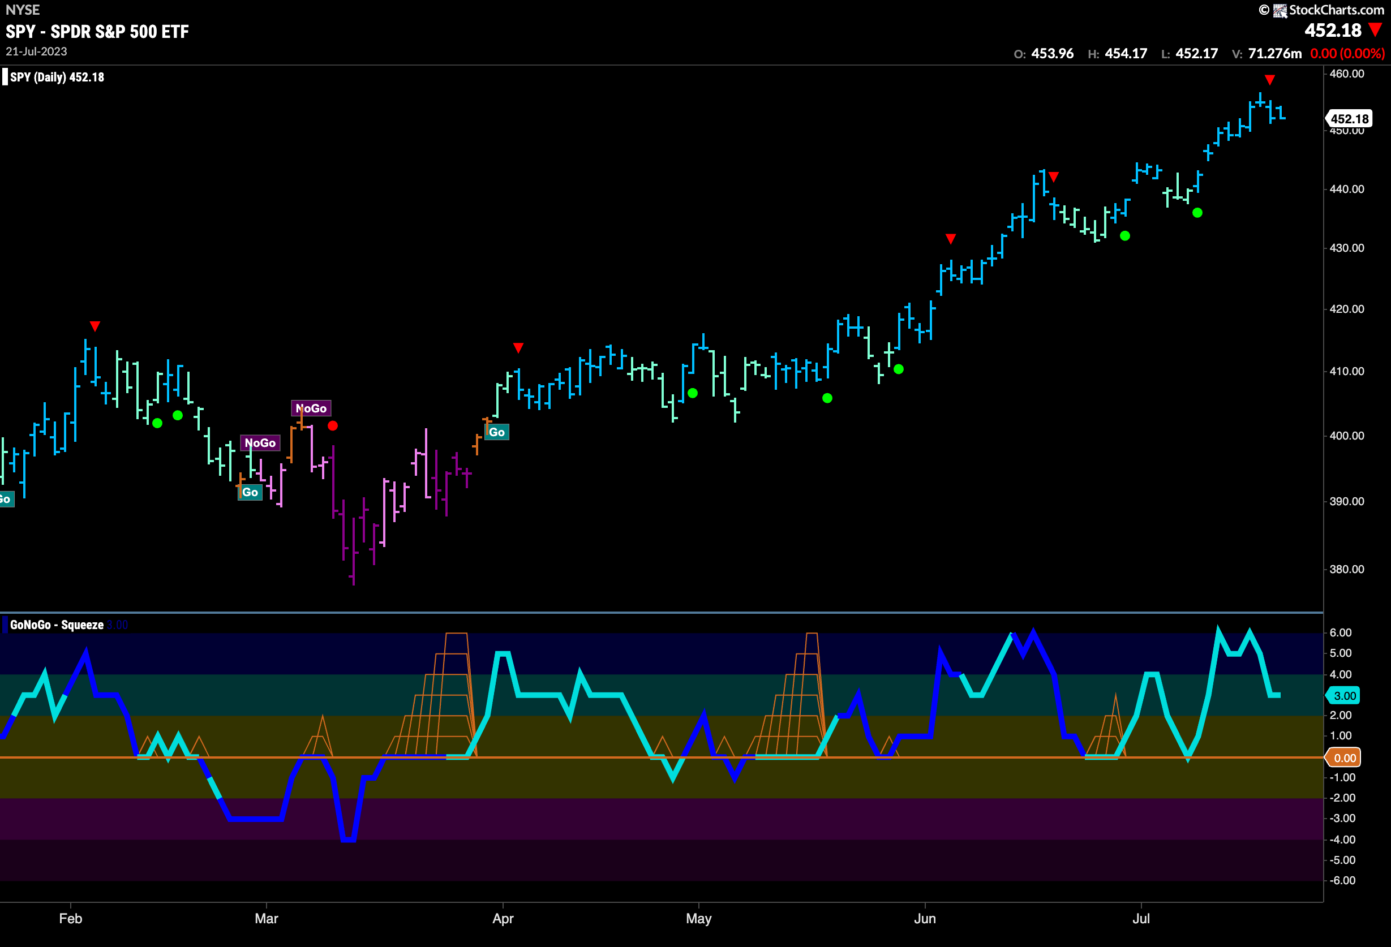Click the Jun label on the time axis

[925, 918]
